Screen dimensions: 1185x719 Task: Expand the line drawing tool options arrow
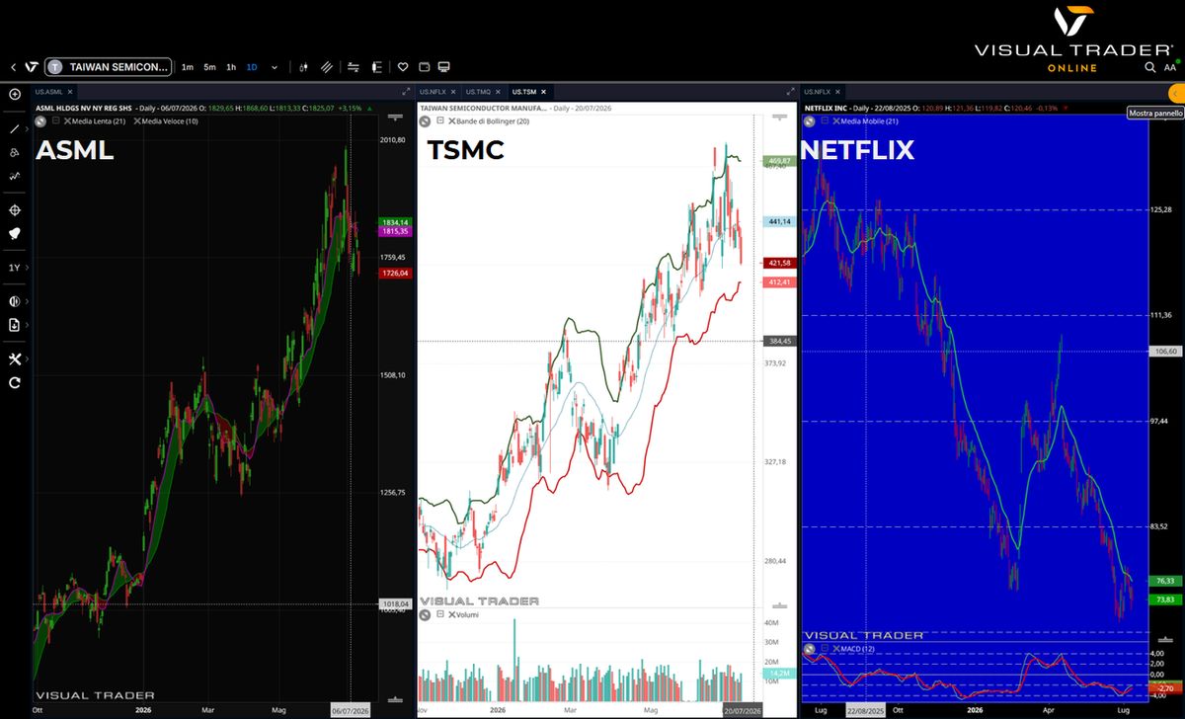click(27, 129)
